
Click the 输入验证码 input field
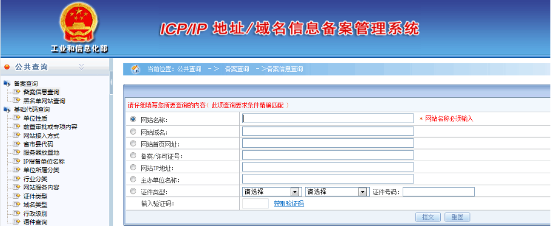click(x=256, y=203)
